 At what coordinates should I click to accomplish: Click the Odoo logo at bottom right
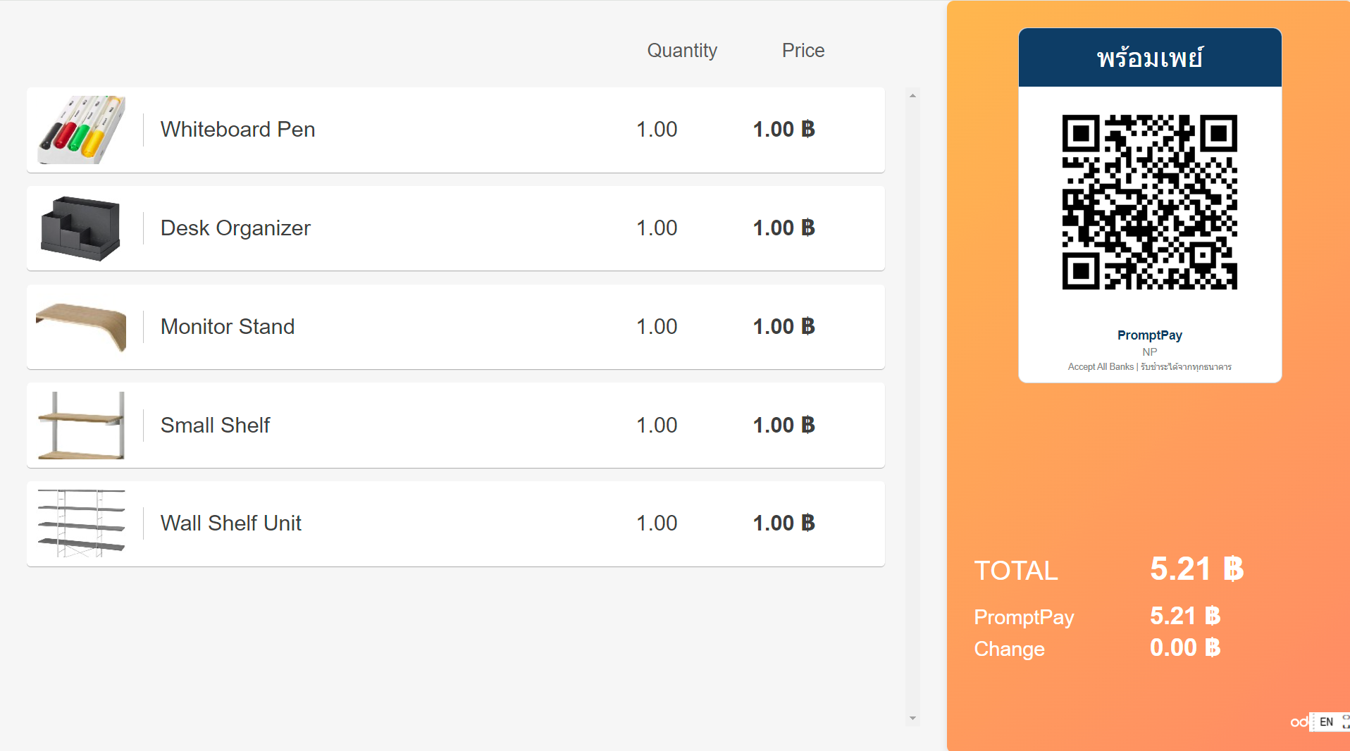point(1299,722)
